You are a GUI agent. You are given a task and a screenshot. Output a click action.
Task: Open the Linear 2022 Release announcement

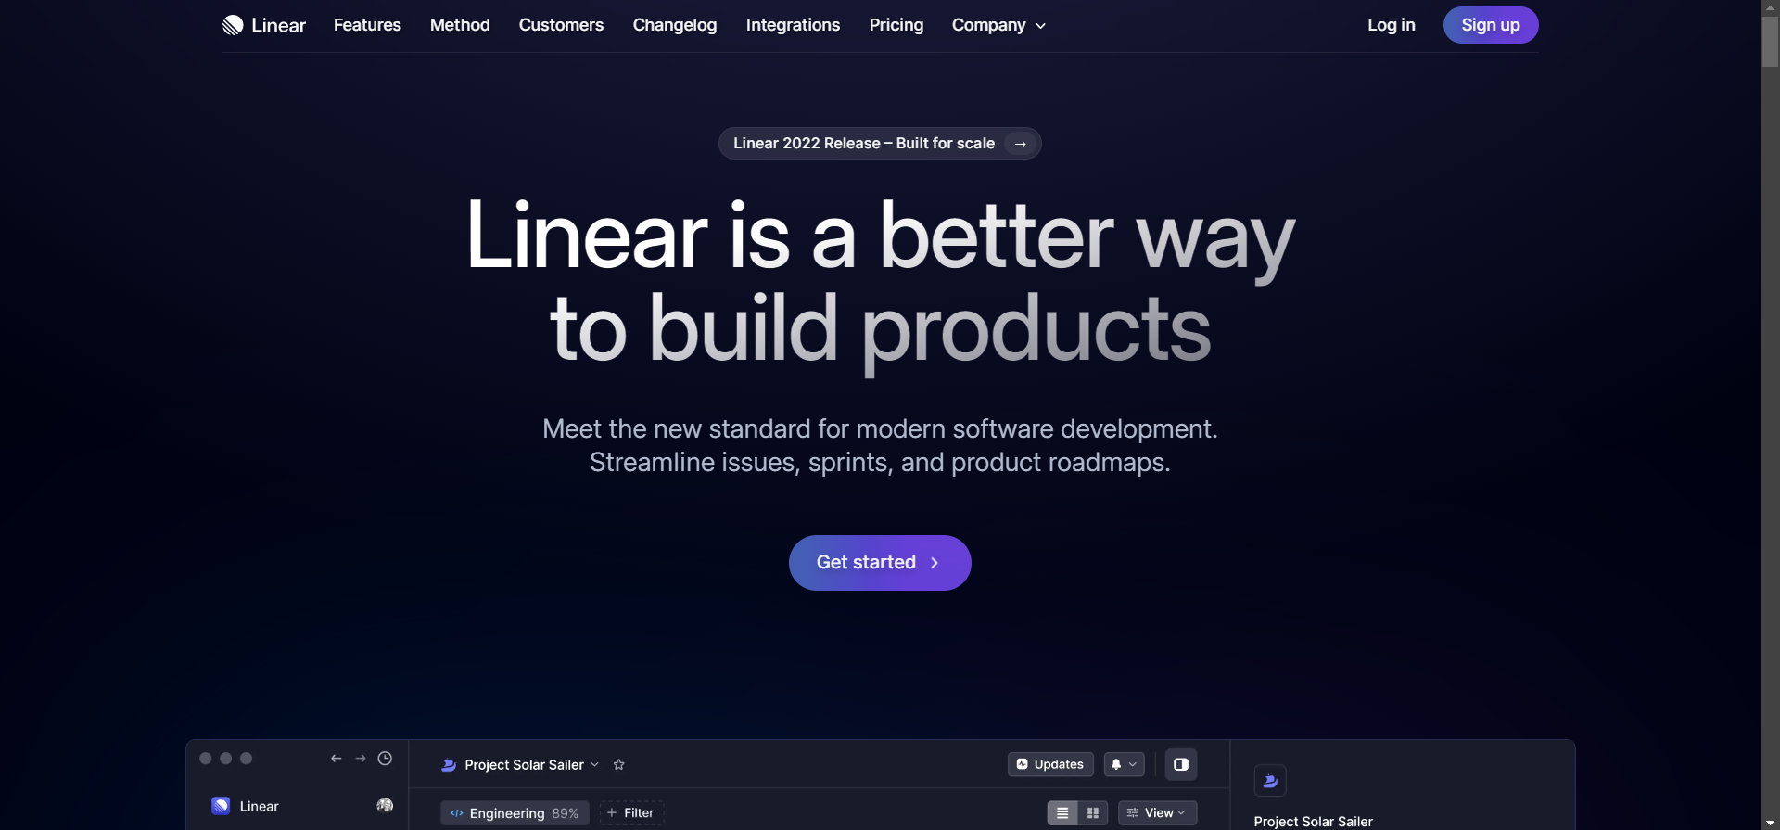(x=880, y=144)
